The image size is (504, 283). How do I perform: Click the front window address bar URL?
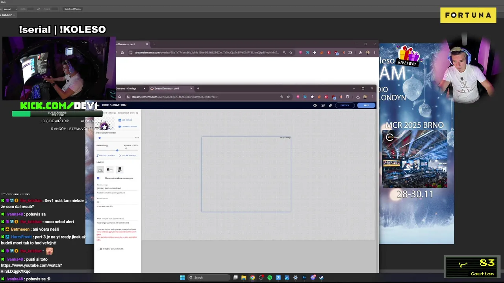coord(175,97)
